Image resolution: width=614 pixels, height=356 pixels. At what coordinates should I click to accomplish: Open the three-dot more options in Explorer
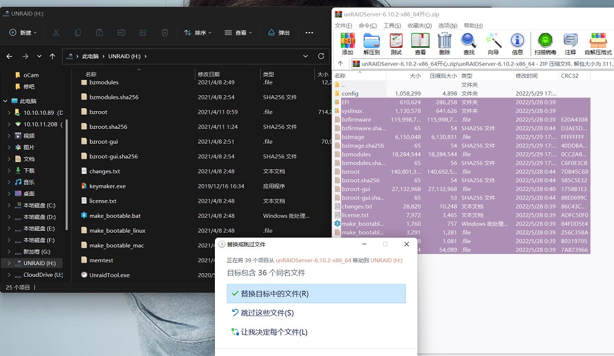(x=309, y=33)
